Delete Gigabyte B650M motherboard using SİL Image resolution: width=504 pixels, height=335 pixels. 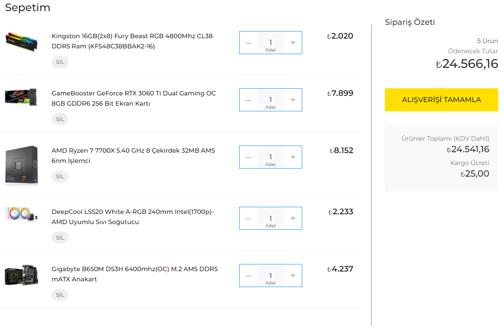point(60,295)
